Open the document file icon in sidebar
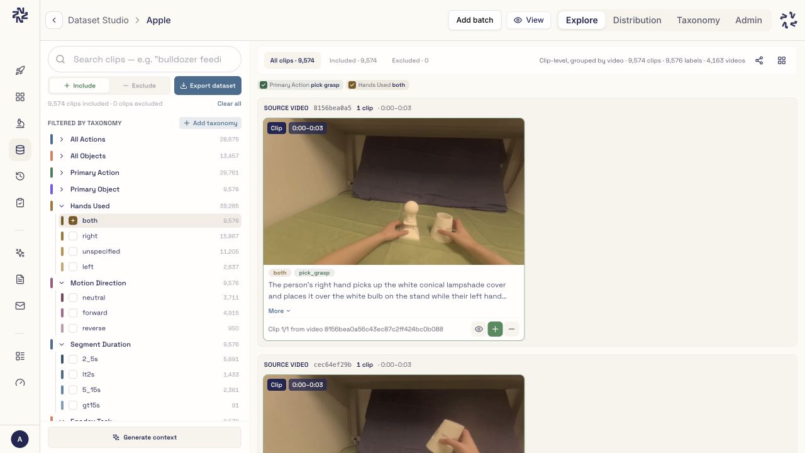805x453 pixels. pos(20,279)
